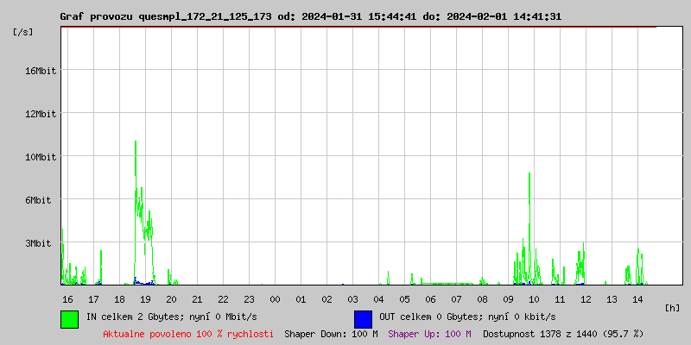The width and height of the screenshot is (691, 345).
Task: Click hour label '16' on x-axis
Action: 67,299
